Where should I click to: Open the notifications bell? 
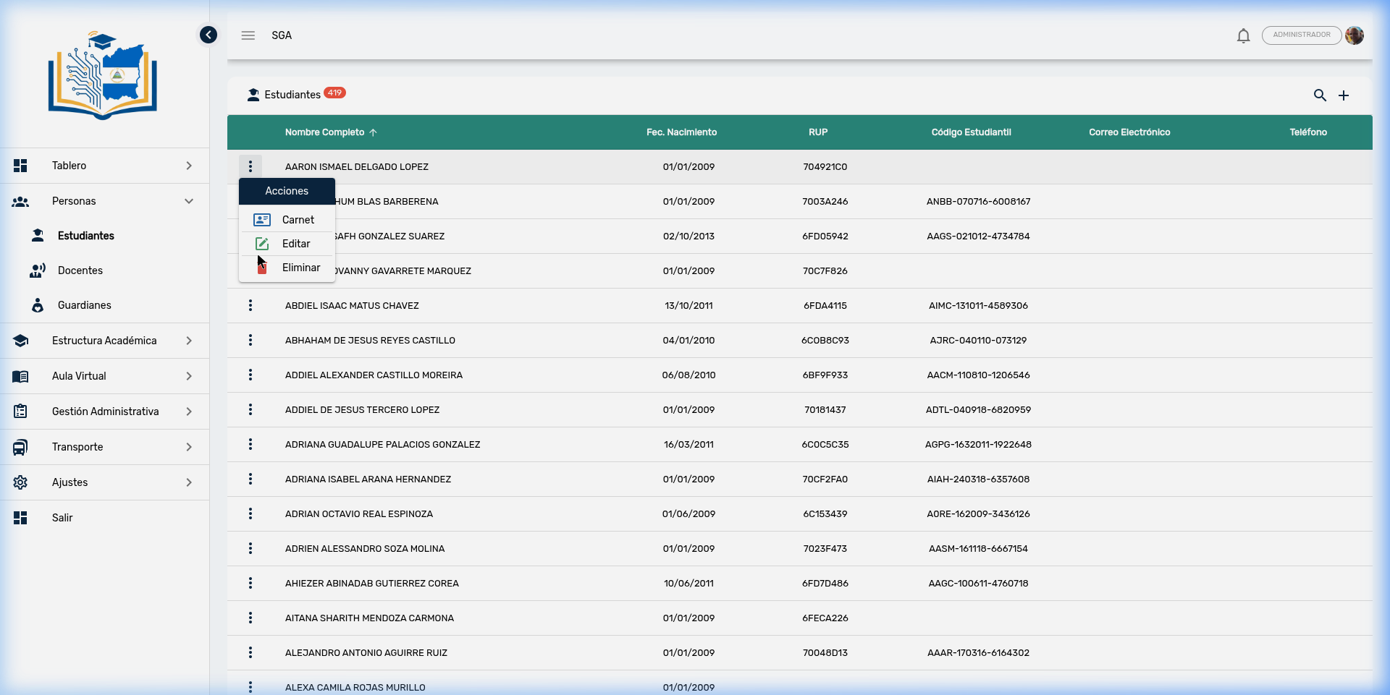(1243, 35)
